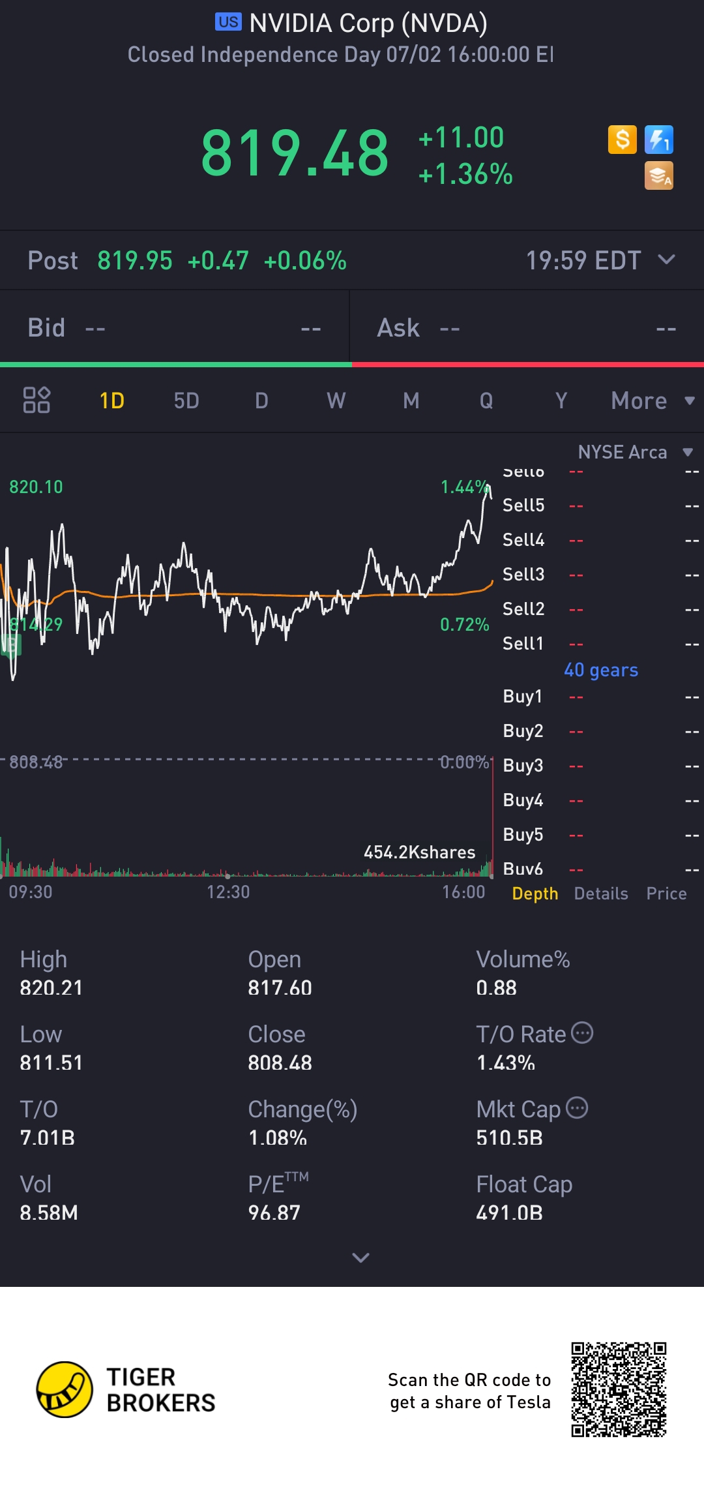Tap the T/O Rate 1.43% value
The image size is (704, 1493).
505,1063
